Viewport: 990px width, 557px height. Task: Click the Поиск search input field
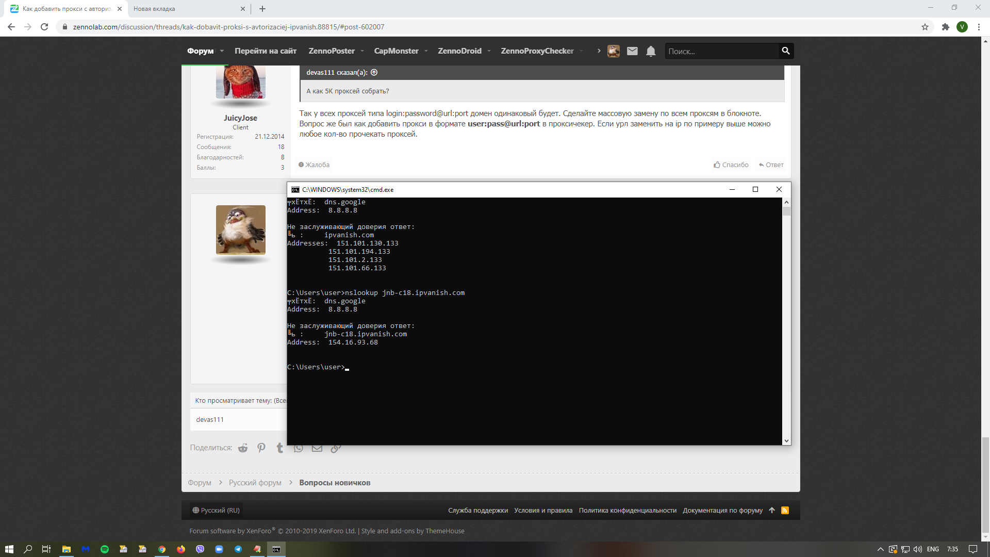pyautogui.click(x=721, y=51)
